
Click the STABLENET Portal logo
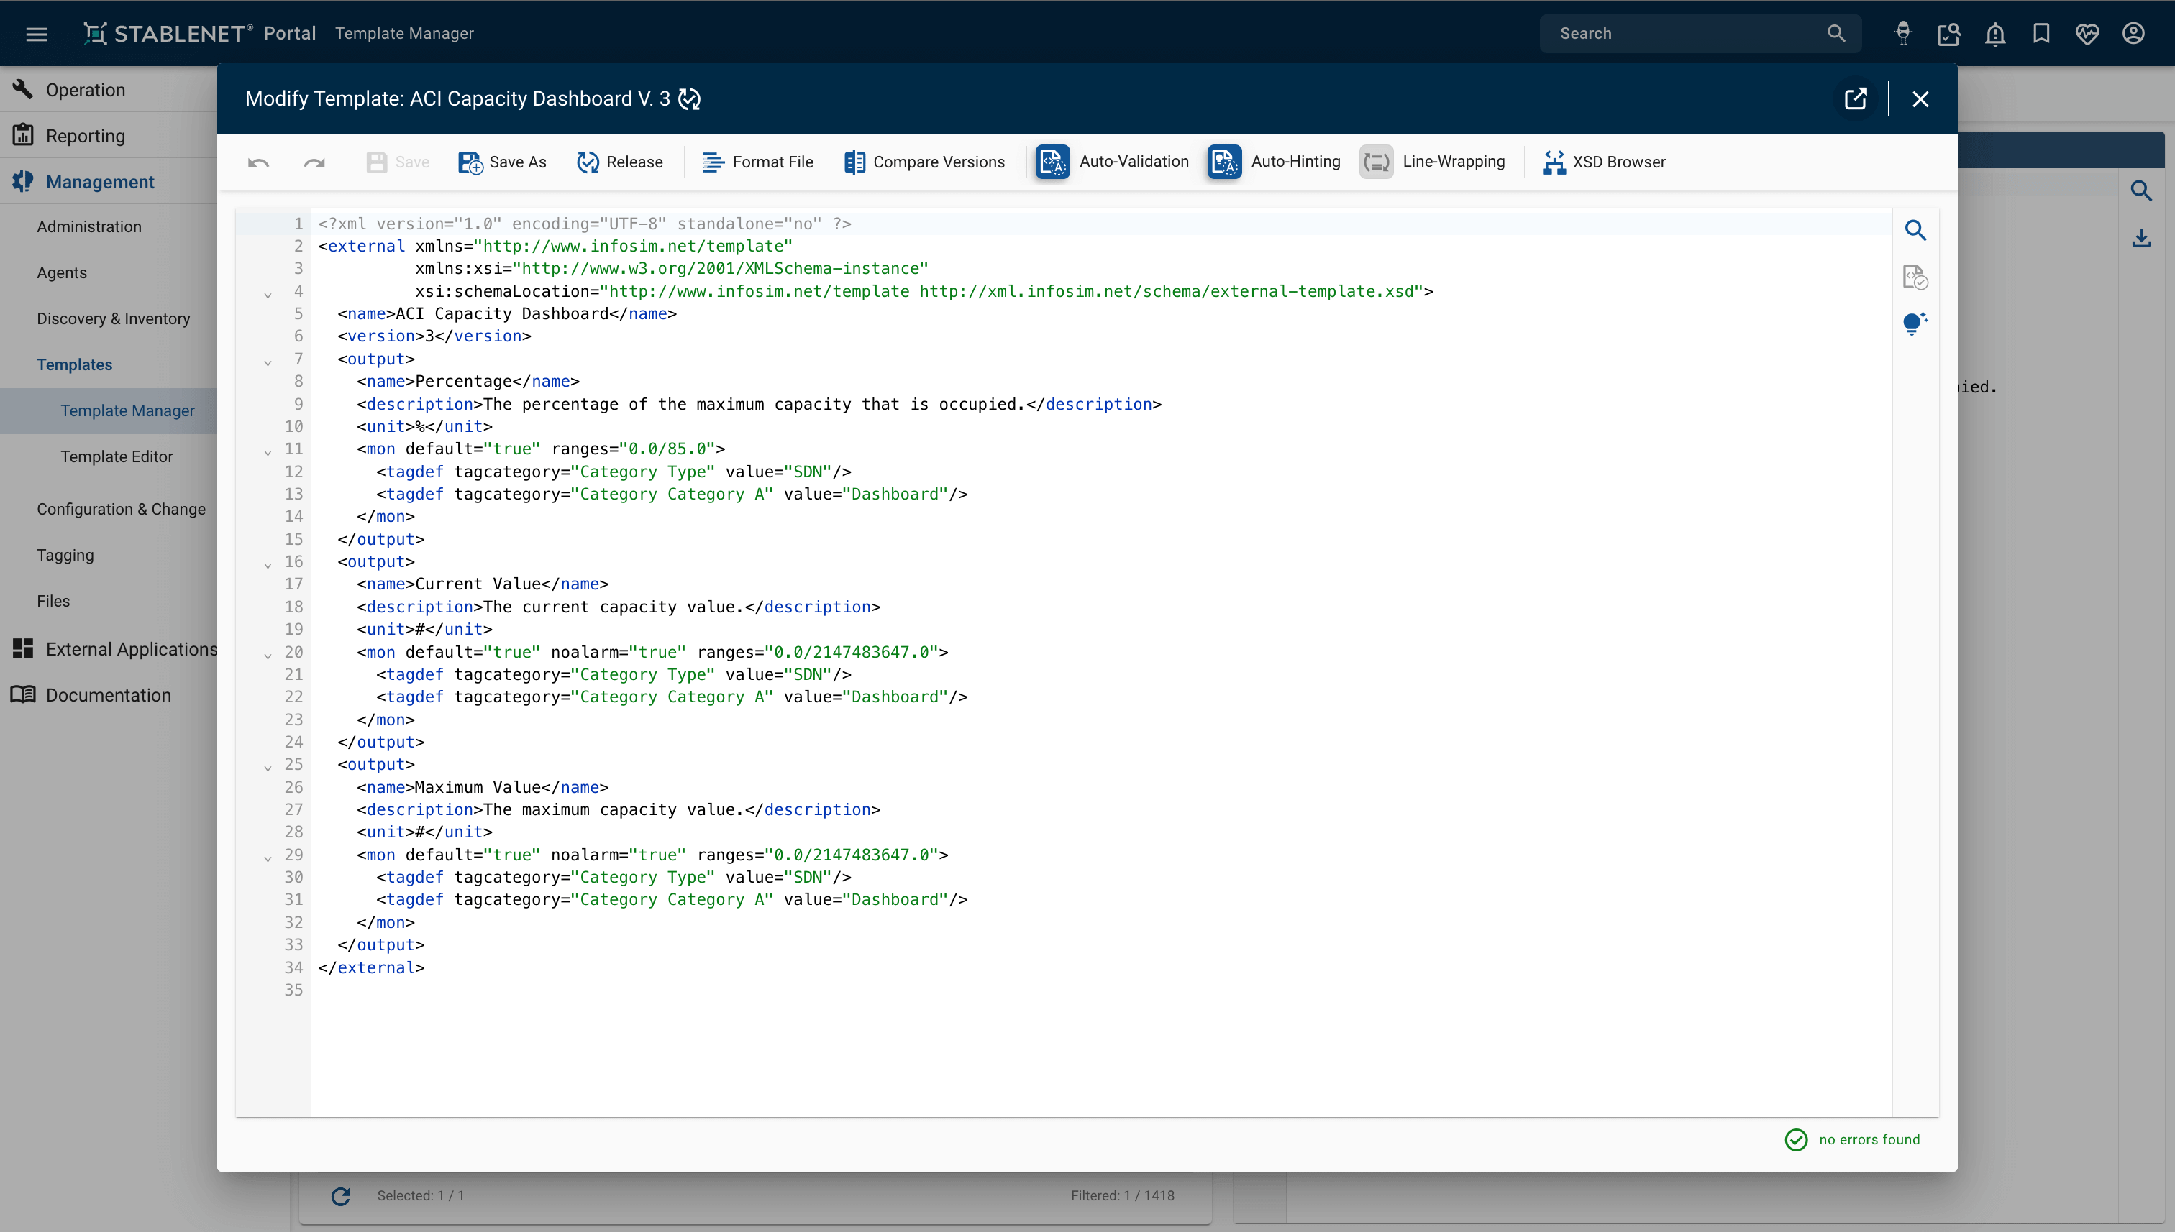point(199,34)
